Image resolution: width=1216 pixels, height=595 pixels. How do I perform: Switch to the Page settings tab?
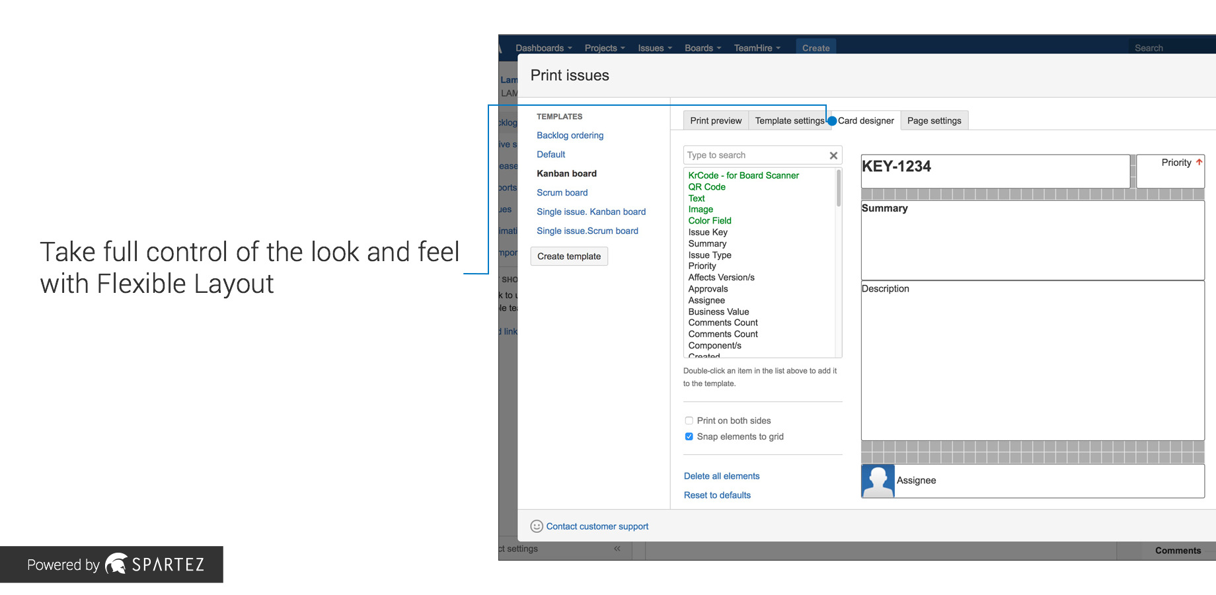[x=934, y=120]
